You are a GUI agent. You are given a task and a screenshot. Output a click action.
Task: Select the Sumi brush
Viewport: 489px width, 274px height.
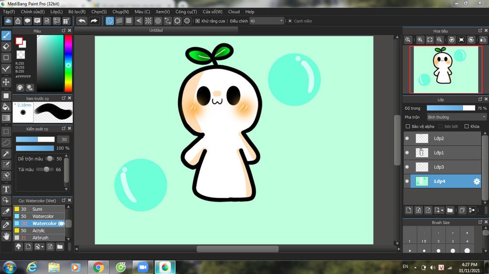[x=39, y=209]
